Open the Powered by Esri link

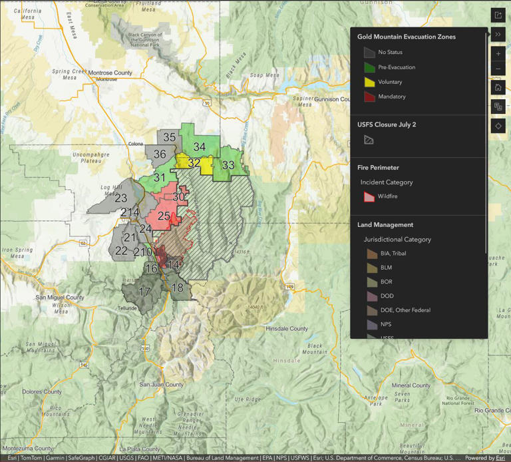tap(484, 458)
